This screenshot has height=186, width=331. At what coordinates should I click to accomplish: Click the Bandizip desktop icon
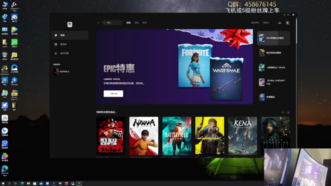pos(14,81)
